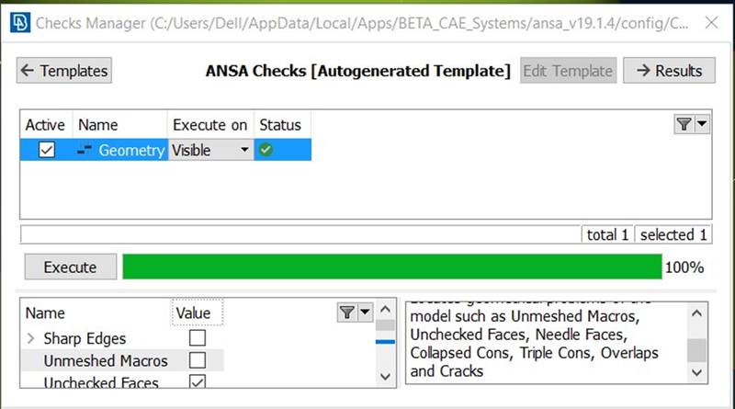This screenshot has height=409, width=735.
Task: Click the Value column header
Action: (197, 312)
